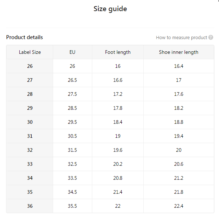
Task: Select the label size 36 row
Action: click(x=30, y=206)
